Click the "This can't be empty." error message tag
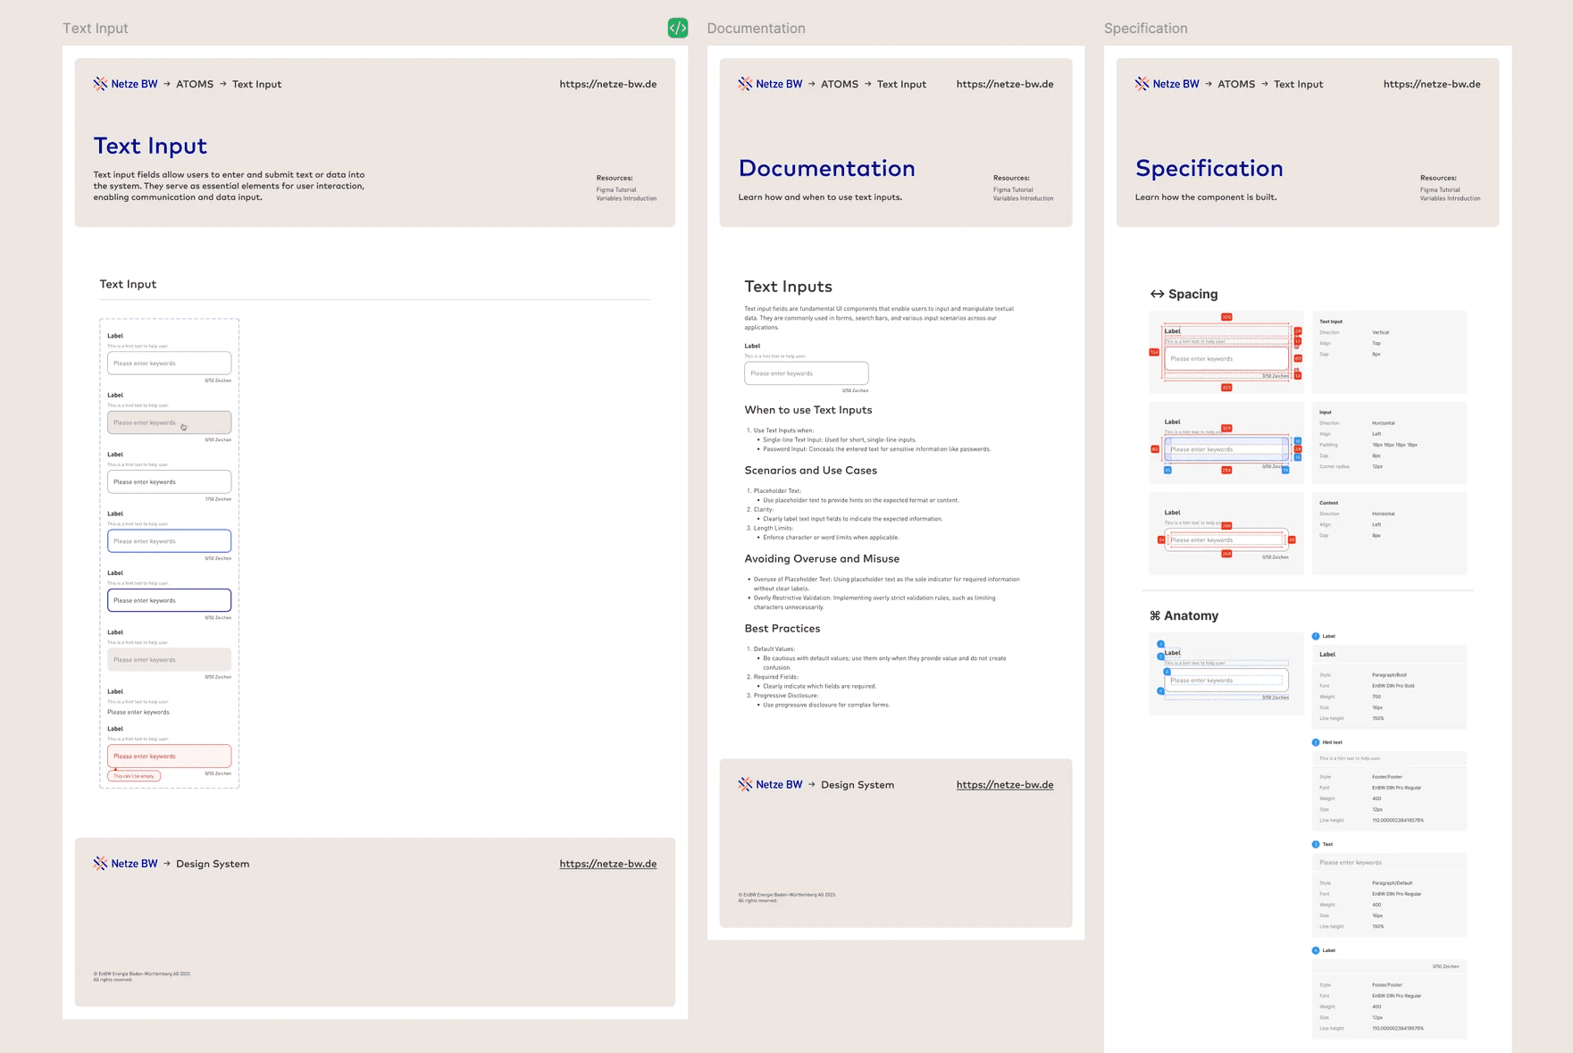 point(134,776)
